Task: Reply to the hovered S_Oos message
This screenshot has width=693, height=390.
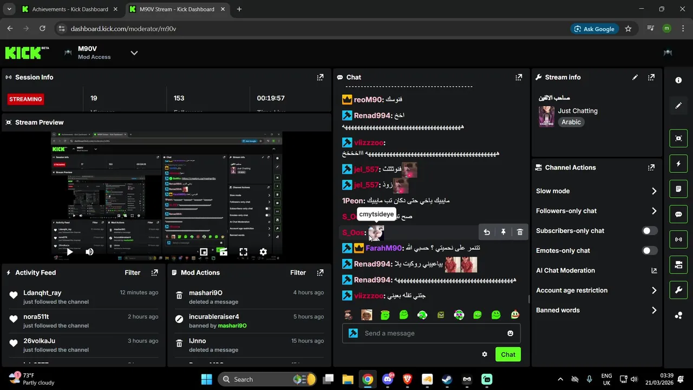Action: (x=487, y=232)
